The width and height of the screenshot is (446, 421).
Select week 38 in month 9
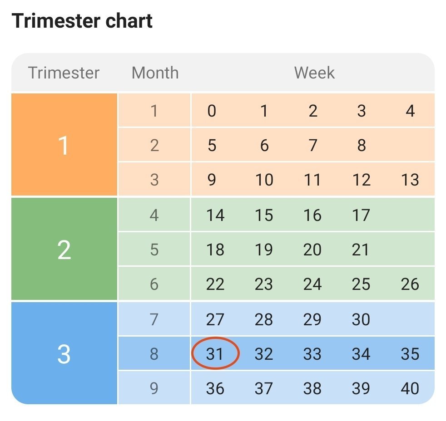(312, 389)
